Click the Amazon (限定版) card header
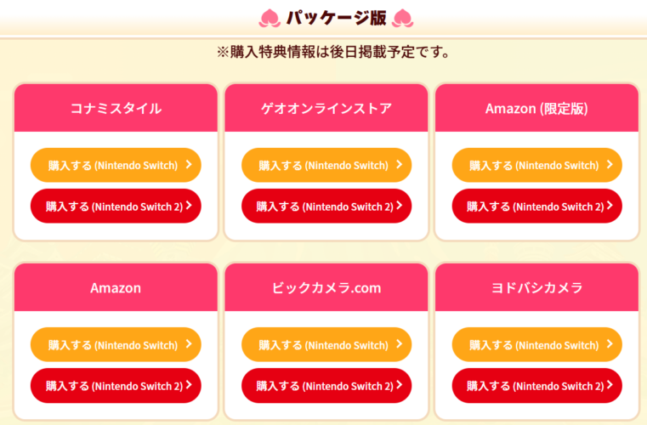The image size is (647, 425). pos(536,108)
